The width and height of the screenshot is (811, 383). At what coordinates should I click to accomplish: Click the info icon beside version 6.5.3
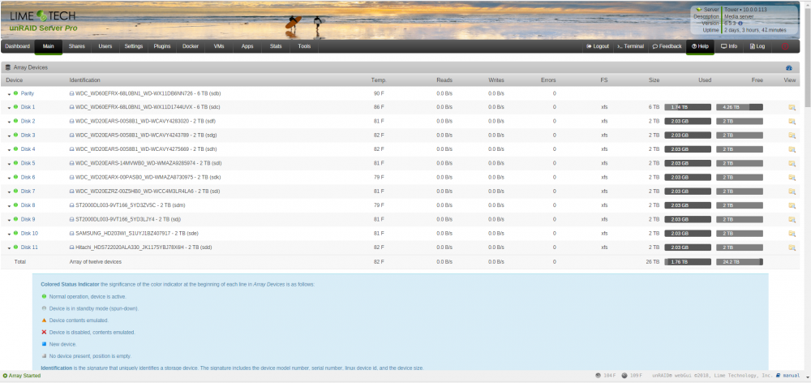click(x=740, y=24)
